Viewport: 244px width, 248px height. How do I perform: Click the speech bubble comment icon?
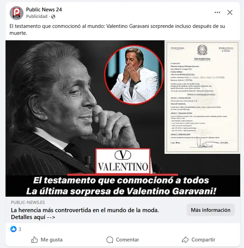point(110,240)
